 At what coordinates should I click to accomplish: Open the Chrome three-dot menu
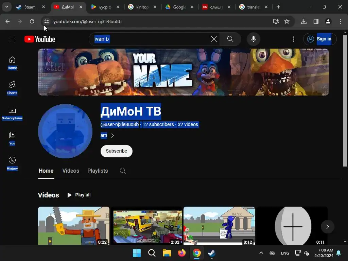click(x=341, y=21)
